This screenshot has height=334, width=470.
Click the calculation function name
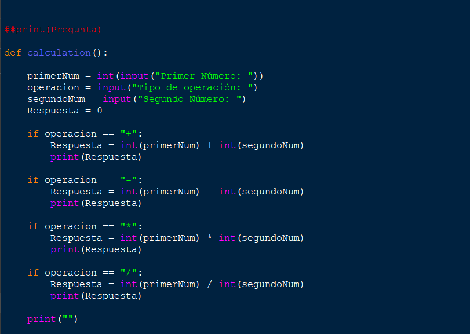[59, 53]
